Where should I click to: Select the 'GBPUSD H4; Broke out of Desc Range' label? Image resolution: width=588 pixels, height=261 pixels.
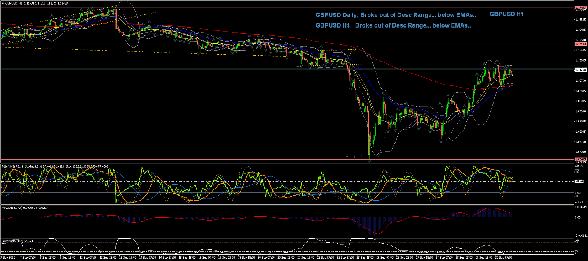[x=393, y=25]
